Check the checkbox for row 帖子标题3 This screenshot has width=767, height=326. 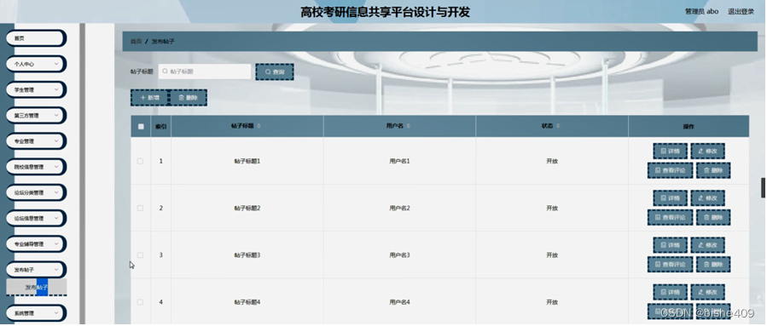pos(141,255)
